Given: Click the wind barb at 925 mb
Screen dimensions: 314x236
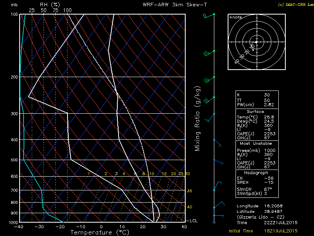Looking at the screenshot, I should [x=219, y=216].
